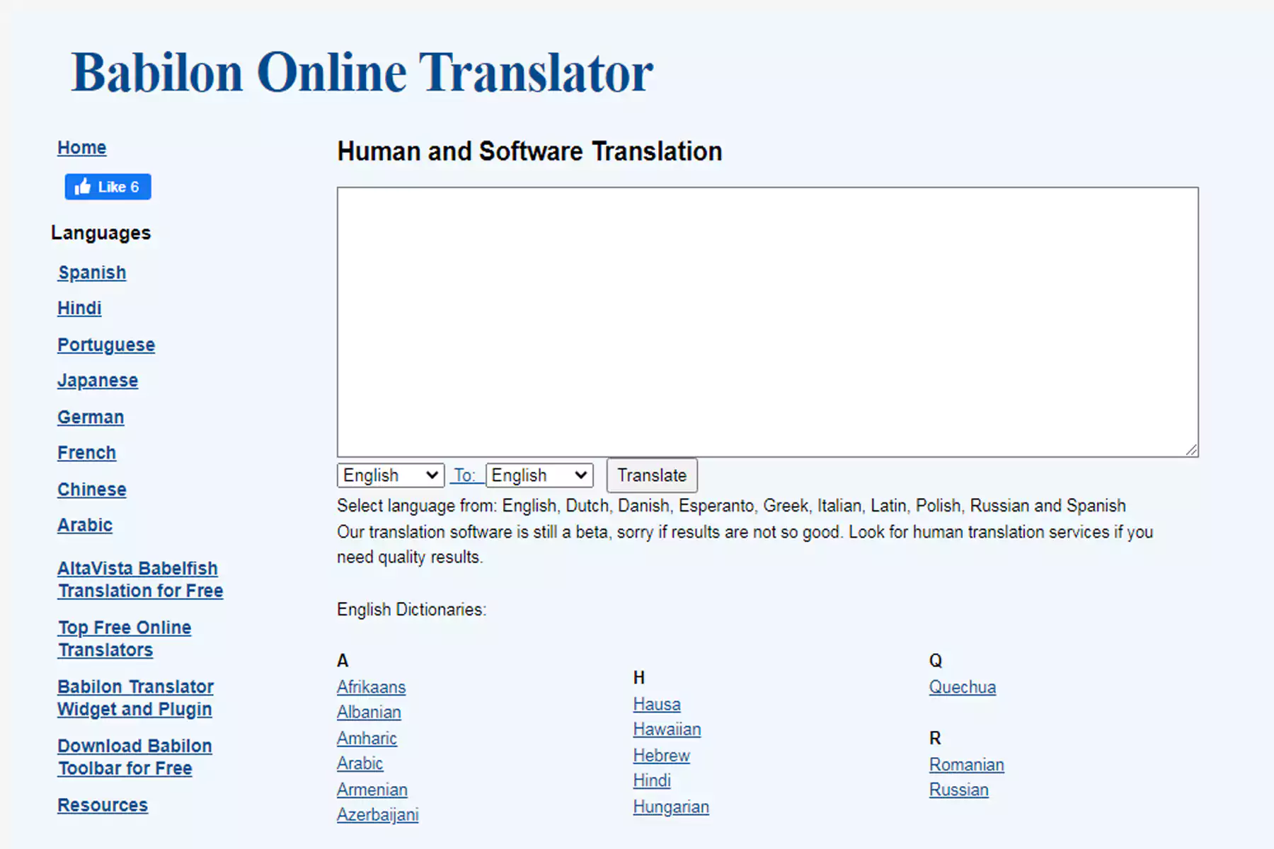This screenshot has width=1274, height=849.
Task: Open the Resources link
Action: (x=103, y=805)
